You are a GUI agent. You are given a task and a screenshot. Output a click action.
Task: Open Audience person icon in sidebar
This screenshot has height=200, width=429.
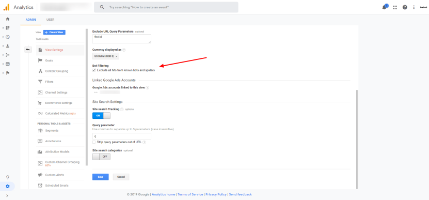coord(8,46)
